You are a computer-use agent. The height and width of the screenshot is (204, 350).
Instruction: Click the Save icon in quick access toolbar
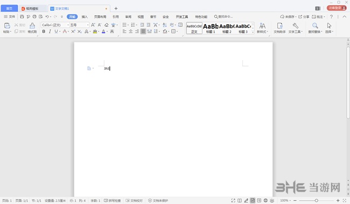click(22, 17)
